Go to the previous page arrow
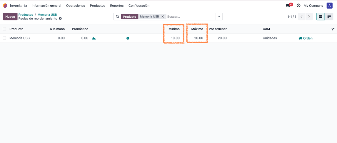The height and width of the screenshot is (143, 337). coord(301,16)
